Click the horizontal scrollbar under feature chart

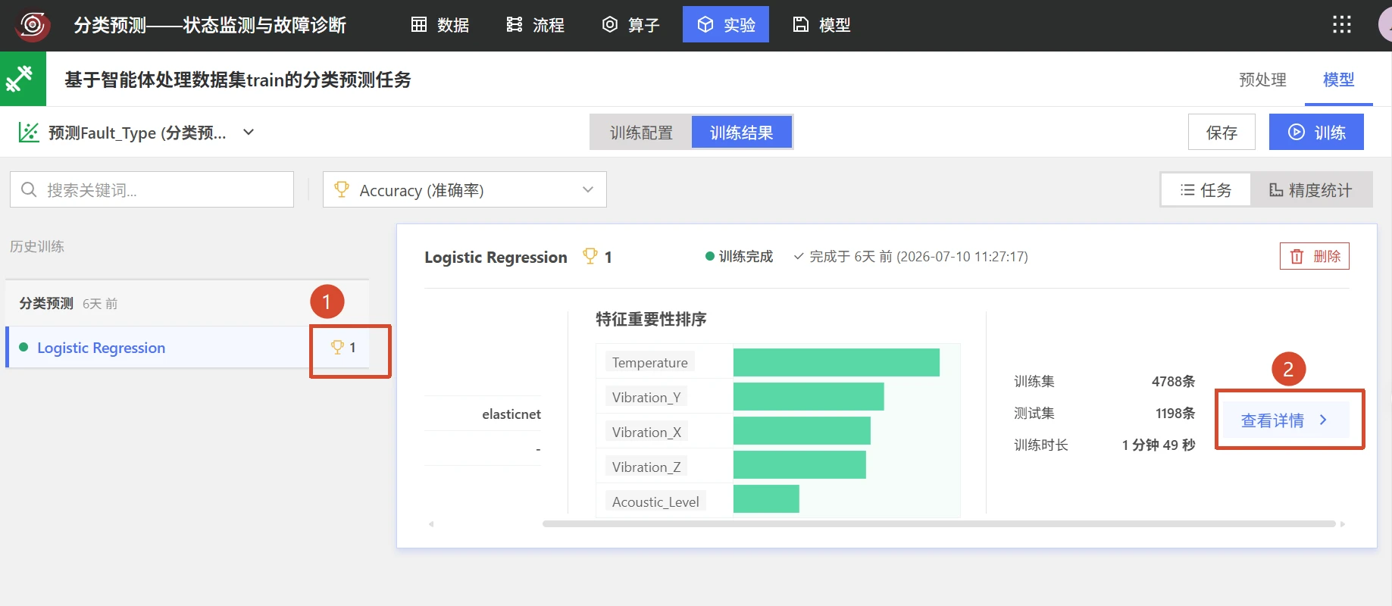click(939, 523)
